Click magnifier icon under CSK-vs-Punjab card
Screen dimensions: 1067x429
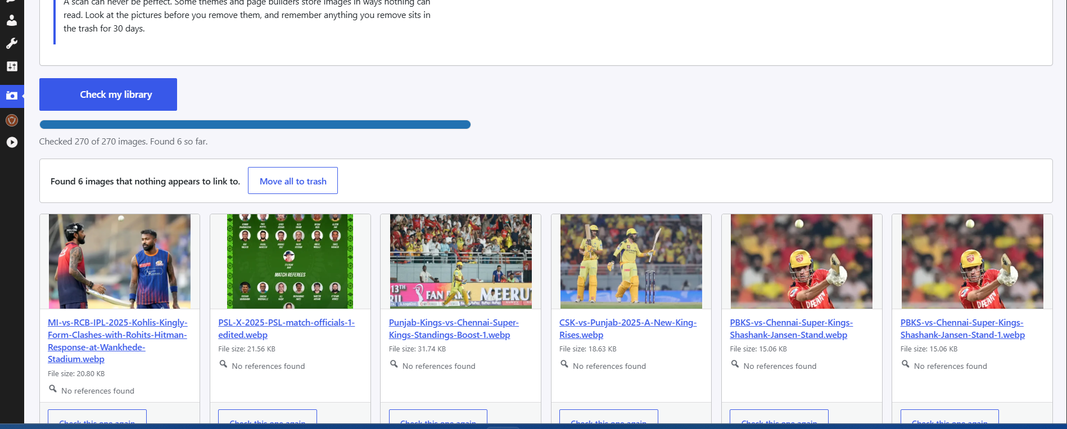pyautogui.click(x=564, y=364)
